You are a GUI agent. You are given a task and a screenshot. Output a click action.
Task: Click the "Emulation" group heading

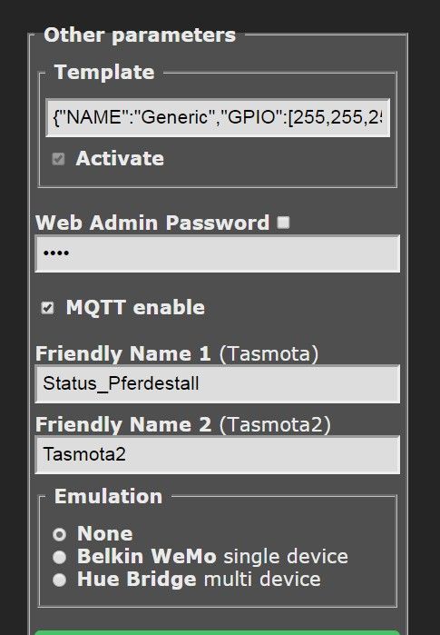(108, 497)
